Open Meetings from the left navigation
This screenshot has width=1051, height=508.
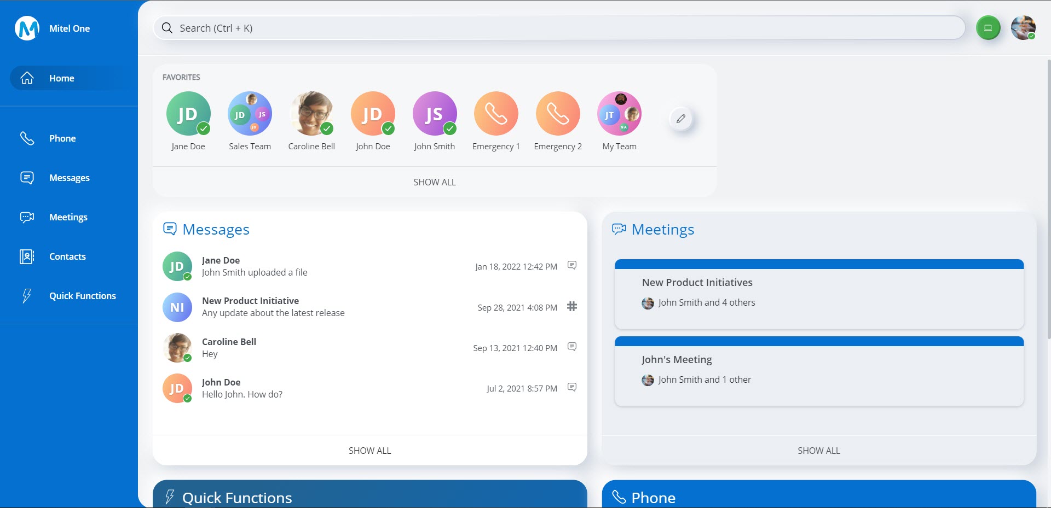68,217
